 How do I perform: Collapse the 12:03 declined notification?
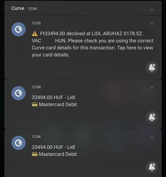(152, 24)
